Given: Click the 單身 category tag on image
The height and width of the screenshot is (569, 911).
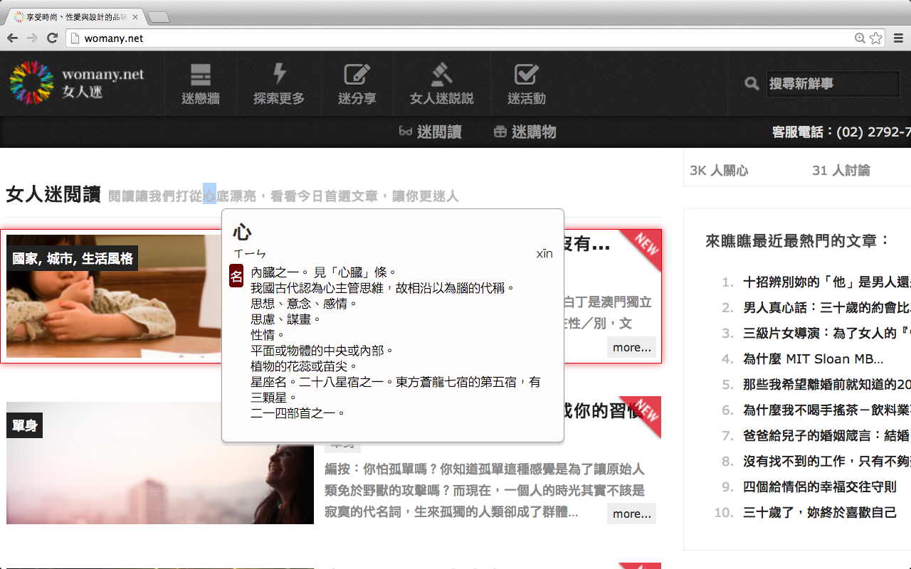Looking at the screenshot, I should [25, 425].
